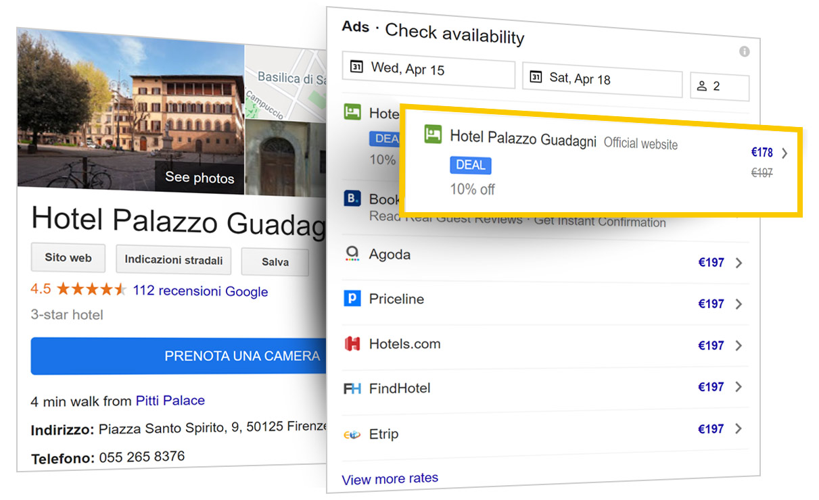Click the telephone number 055 265 8376
The image size is (819, 500).
click(141, 457)
